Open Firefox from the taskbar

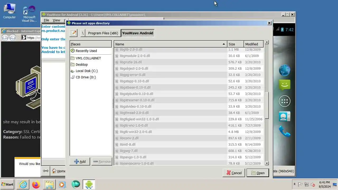coord(36,184)
